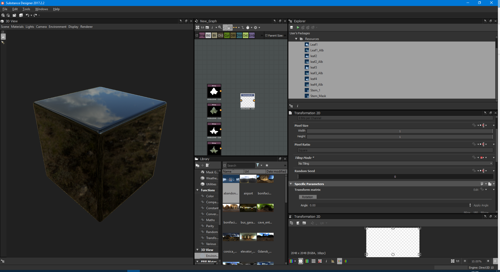
Task: Click the Library search field
Action: (240, 166)
